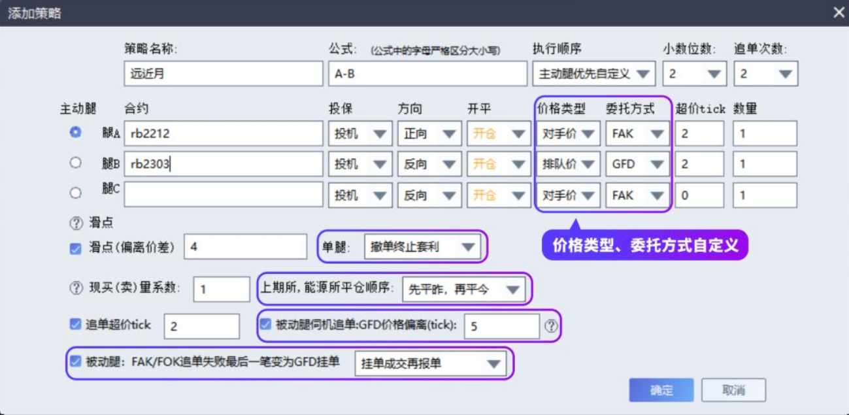
Task: Open the 追单次数 dropdown
Action: pos(766,74)
